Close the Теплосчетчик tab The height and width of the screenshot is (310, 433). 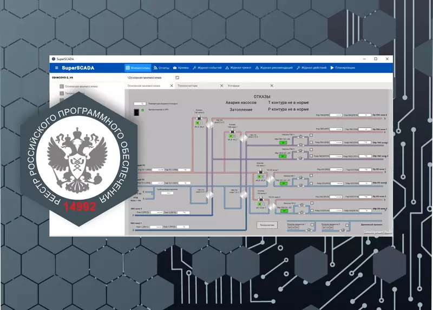pos(221,86)
